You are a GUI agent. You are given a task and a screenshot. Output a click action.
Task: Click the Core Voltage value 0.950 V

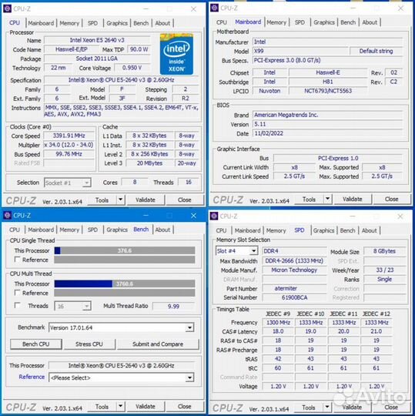coord(132,68)
